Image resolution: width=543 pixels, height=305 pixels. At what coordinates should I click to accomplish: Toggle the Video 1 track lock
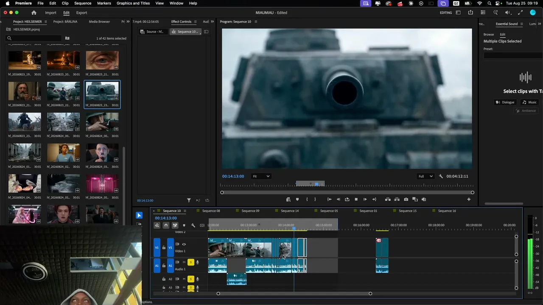tap(164, 247)
